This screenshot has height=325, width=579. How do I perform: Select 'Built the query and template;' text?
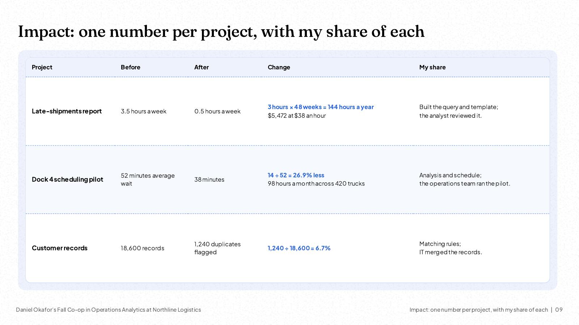(458, 107)
